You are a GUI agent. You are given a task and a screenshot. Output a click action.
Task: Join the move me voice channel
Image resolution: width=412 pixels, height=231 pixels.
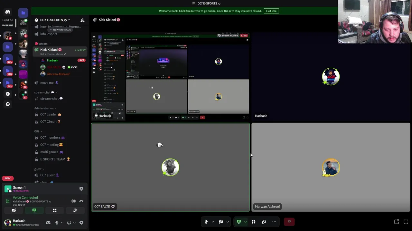[x=60, y=83]
